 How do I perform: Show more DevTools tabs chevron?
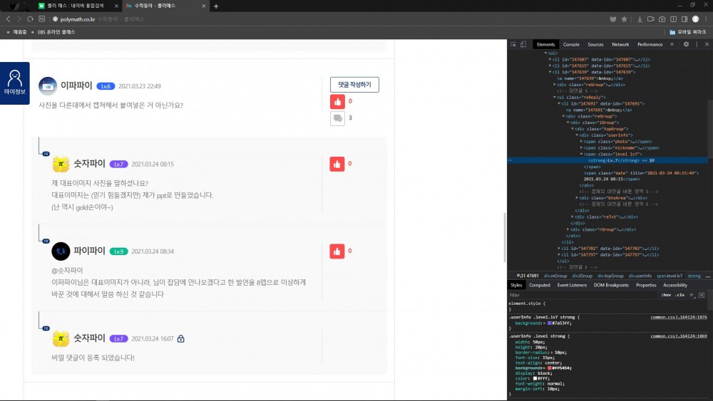click(x=672, y=44)
